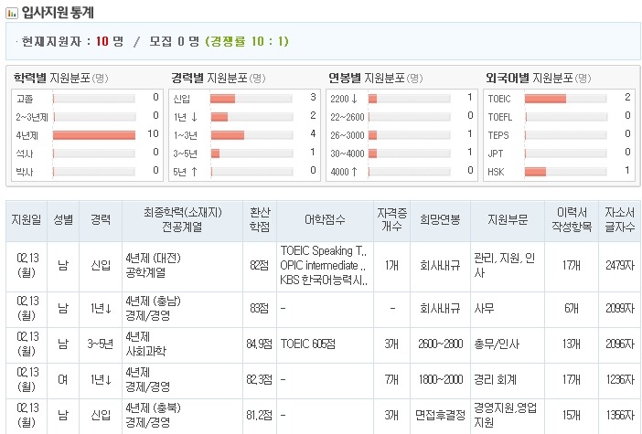Click the 경력별 지원분포 heading
Image resolution: width=642 pixels, height=434 pixels.
[x=219, y=78]
